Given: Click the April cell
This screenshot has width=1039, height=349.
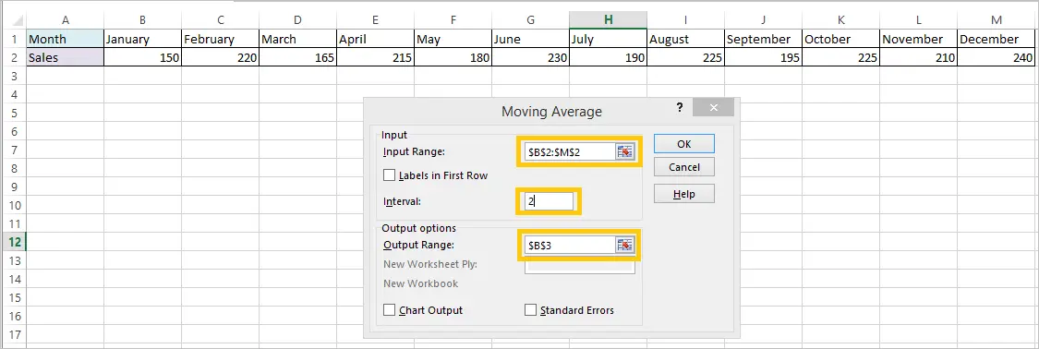Looking at the screenshot, I should tap(375, 39).
